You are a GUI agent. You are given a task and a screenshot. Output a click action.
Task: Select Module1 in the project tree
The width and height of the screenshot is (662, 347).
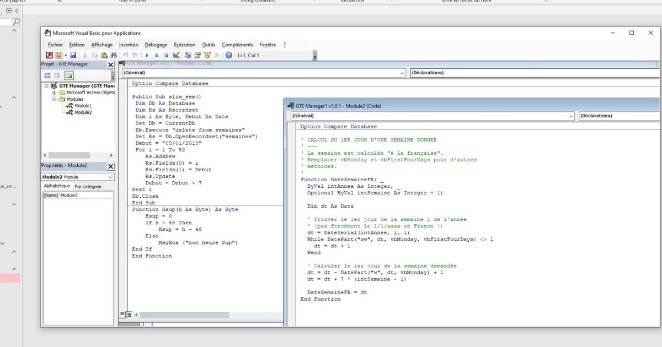pyautogui.click(x=83, y=106)
